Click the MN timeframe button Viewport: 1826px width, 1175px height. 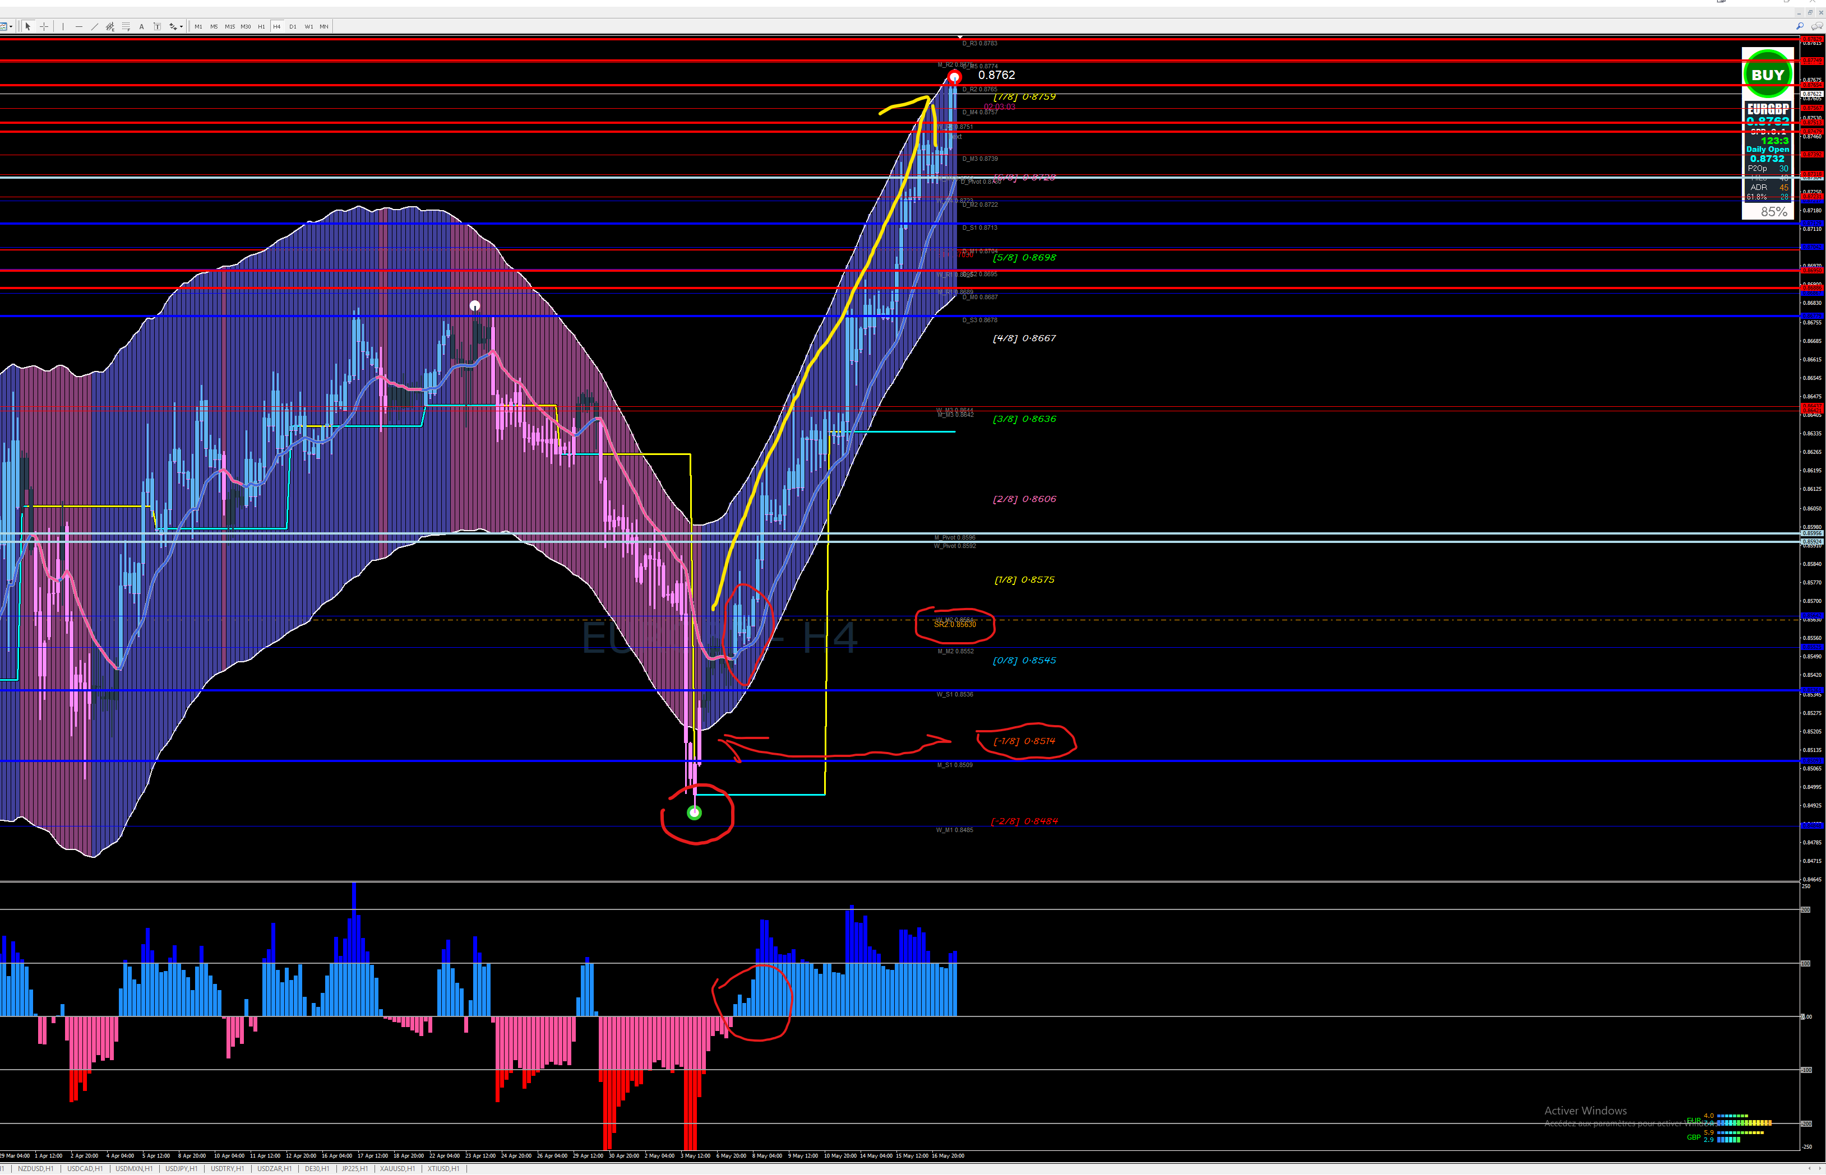pos(325,27)
